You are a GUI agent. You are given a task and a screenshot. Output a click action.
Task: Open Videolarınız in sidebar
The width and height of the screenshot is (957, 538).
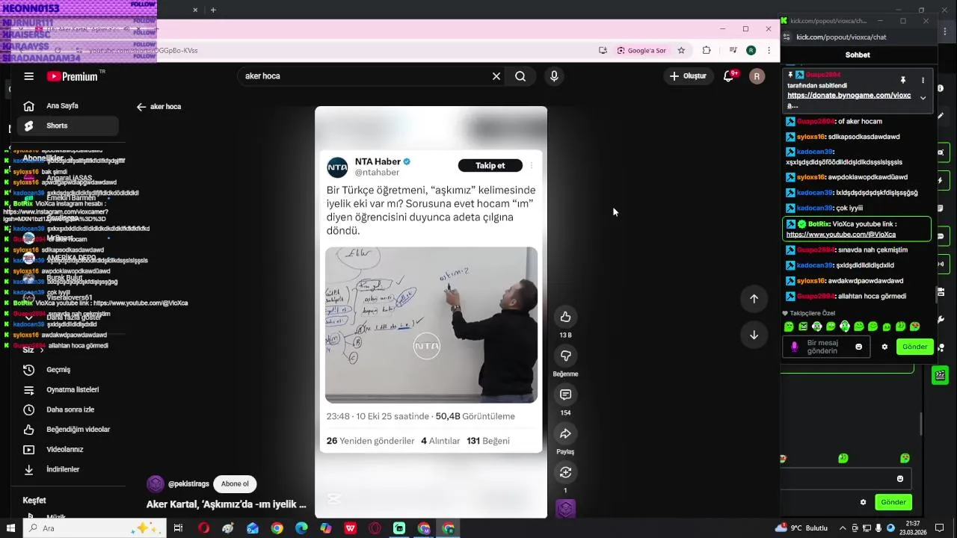click(67, 450)
